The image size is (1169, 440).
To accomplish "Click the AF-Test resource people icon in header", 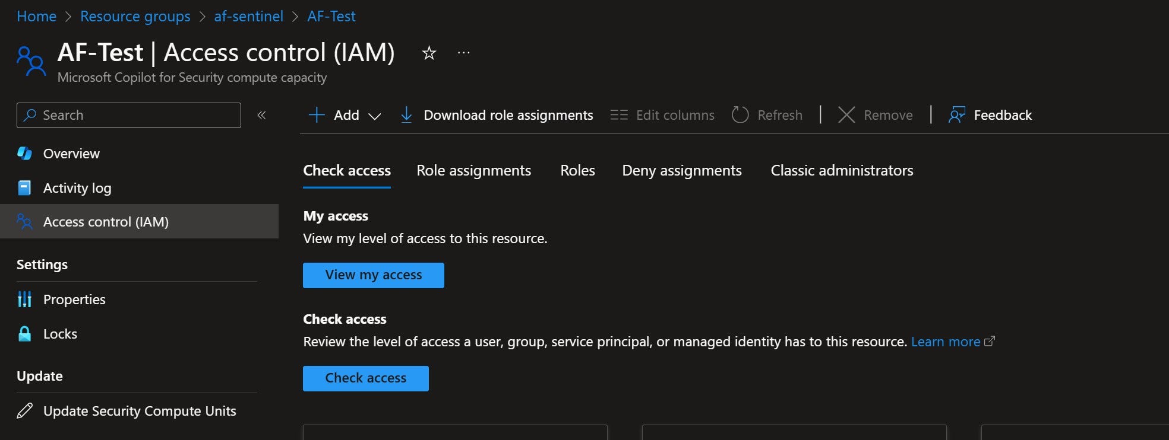I will click(31, 62).
